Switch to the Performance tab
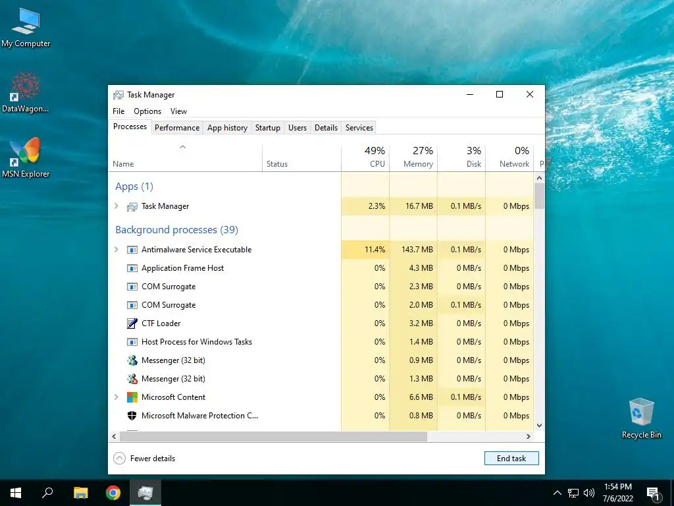The image size is (674, 506). pos(177,128)
